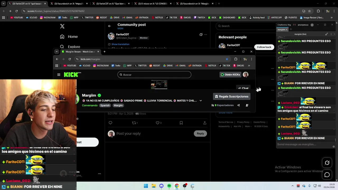Viewport: 338px width, 190px height.
Task: Open the Conversando category link
Action: pos(90,105)
